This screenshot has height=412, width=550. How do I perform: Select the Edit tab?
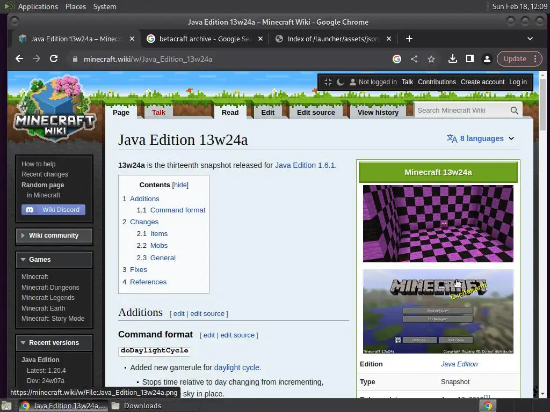click(267, 113)
